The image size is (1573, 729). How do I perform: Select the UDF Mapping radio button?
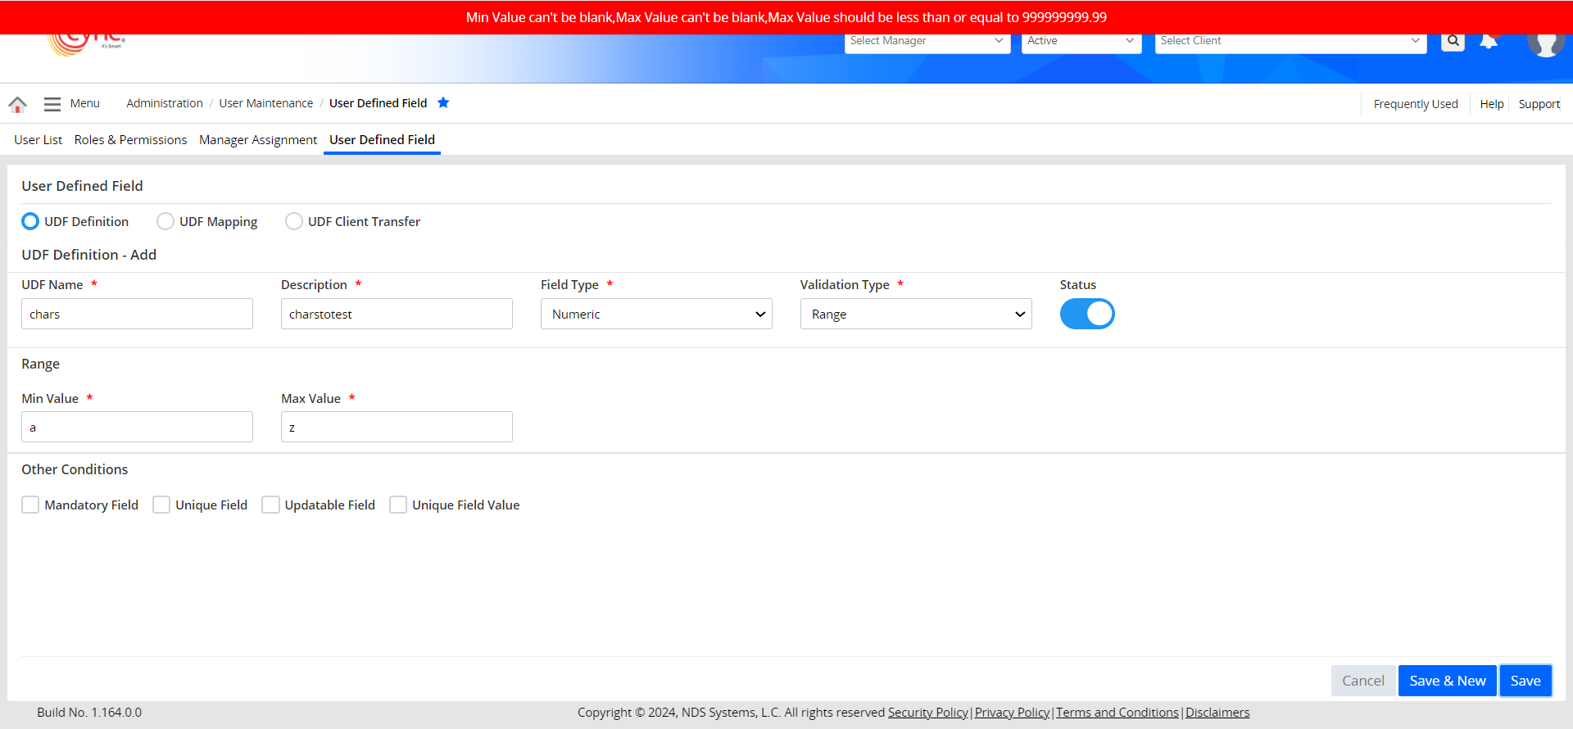point(165,221)
